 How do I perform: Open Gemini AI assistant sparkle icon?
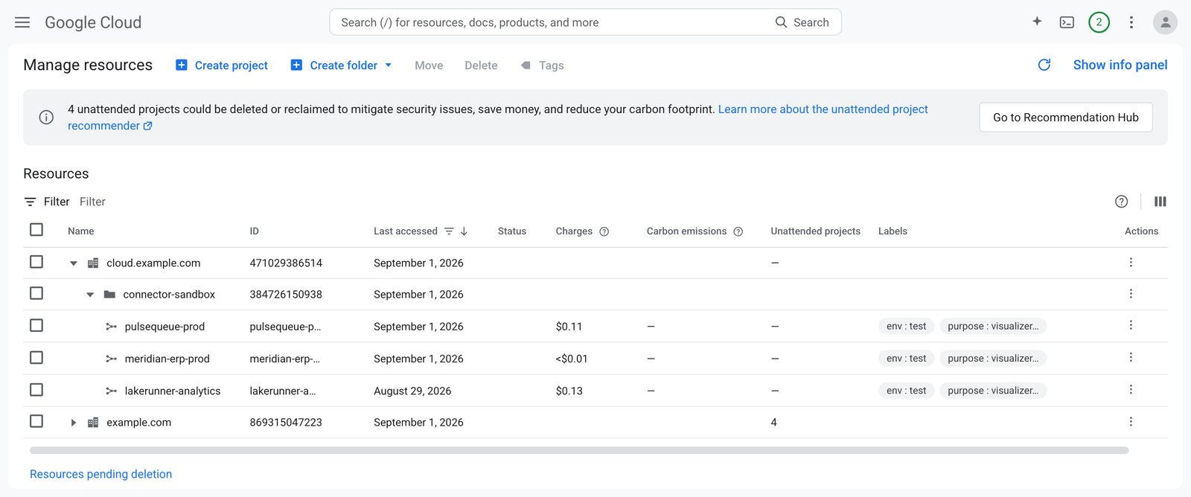click(x=1037, y=22)
